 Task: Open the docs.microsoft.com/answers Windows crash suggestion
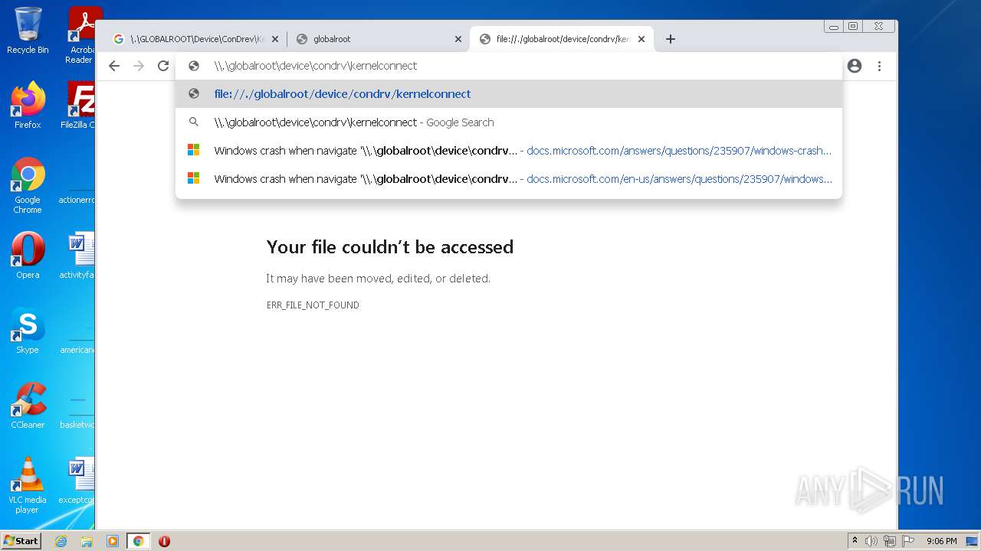pyautogui.click(x=509, y=151)
